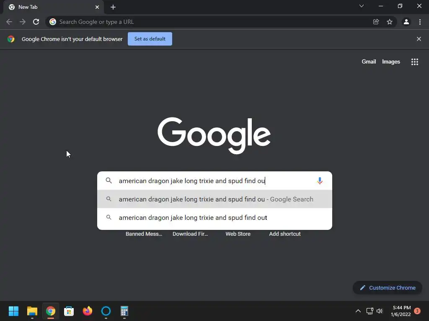Image resolution: width=429 pixels, height=321 pixels.
Task: Click the Google icon in the address bar
Action: (x=53, y=22)
